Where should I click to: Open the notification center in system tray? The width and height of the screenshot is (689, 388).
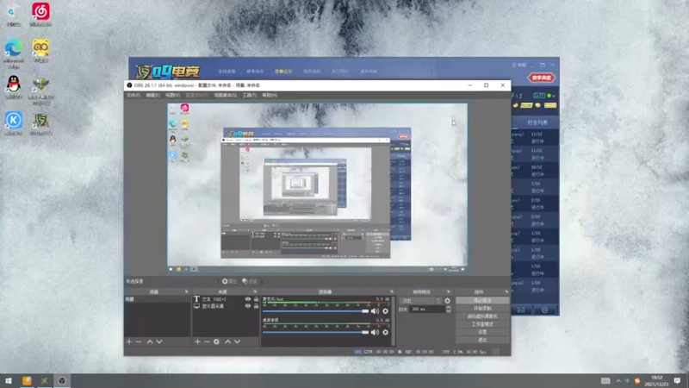click(677, 380)
